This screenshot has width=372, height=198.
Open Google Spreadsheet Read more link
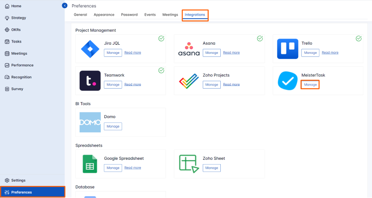(133, 168)
